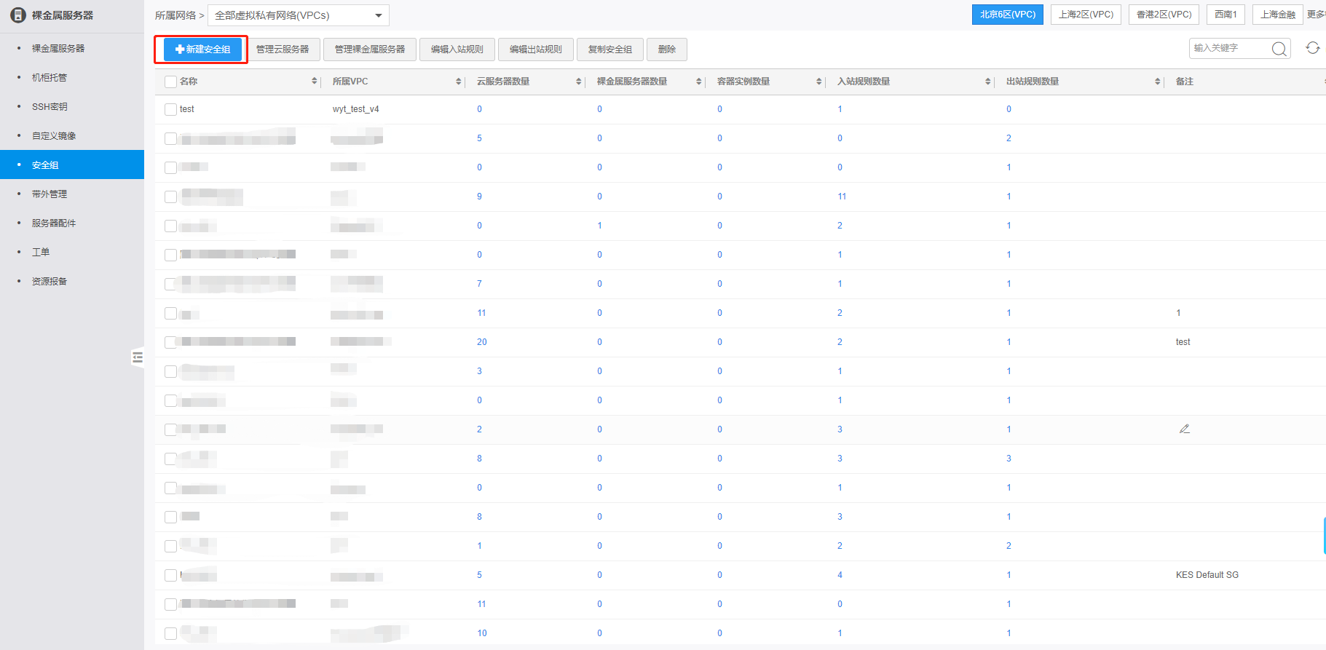Sort by 名称 column arrows
The image size is (1326, 650).
pyautogui.click(x=314, y=82)
